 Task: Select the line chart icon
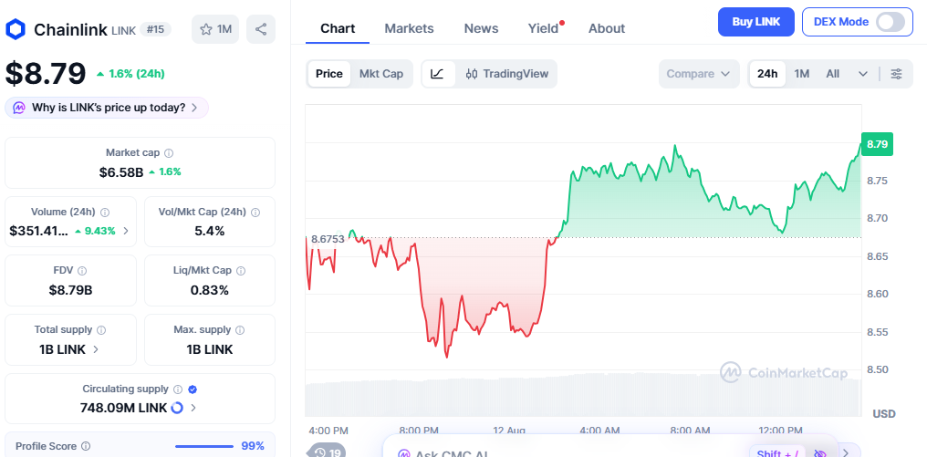click(x=437, y=74)
